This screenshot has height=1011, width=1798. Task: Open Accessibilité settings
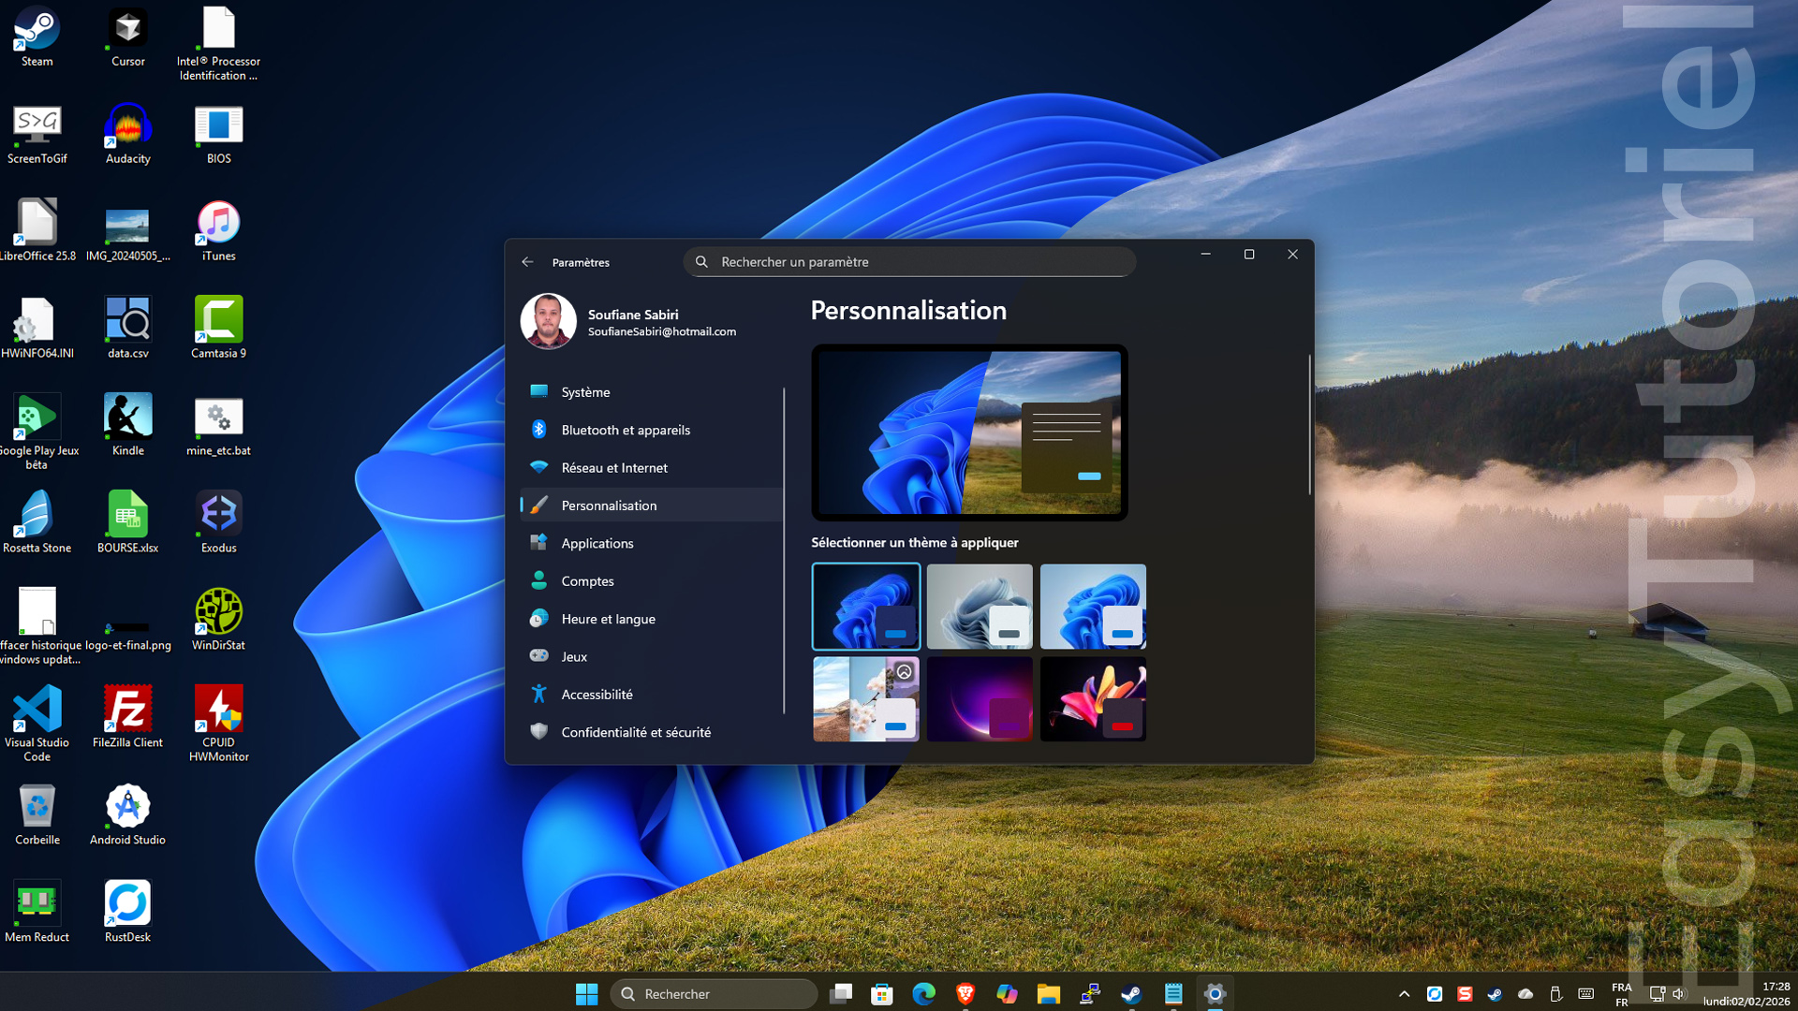tap(597, 694)
